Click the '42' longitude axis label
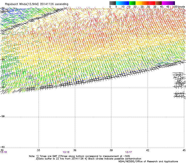 (148, 150)
